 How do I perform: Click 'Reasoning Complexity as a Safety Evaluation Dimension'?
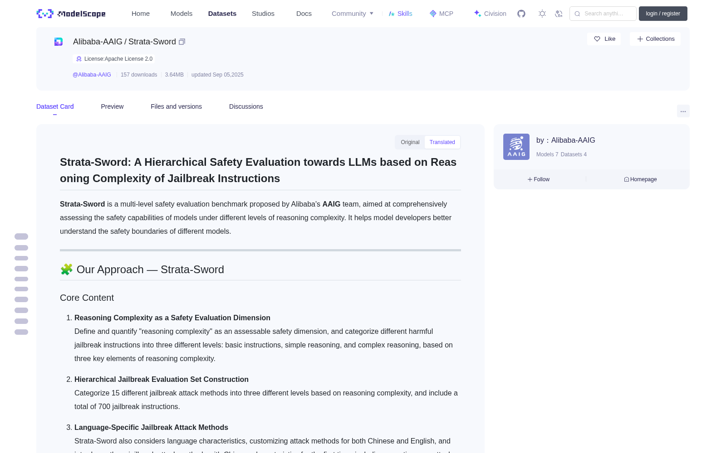pyautogui.click(x=172, y=318)
